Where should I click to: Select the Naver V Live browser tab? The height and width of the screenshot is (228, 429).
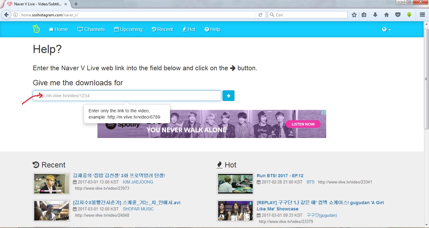[x=37, y=4]
